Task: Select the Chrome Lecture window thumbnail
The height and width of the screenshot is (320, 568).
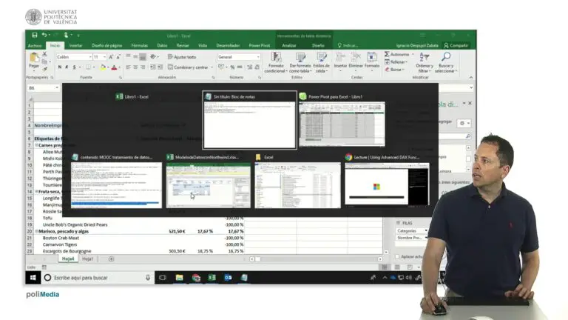Action: click(x=387, y=184)
